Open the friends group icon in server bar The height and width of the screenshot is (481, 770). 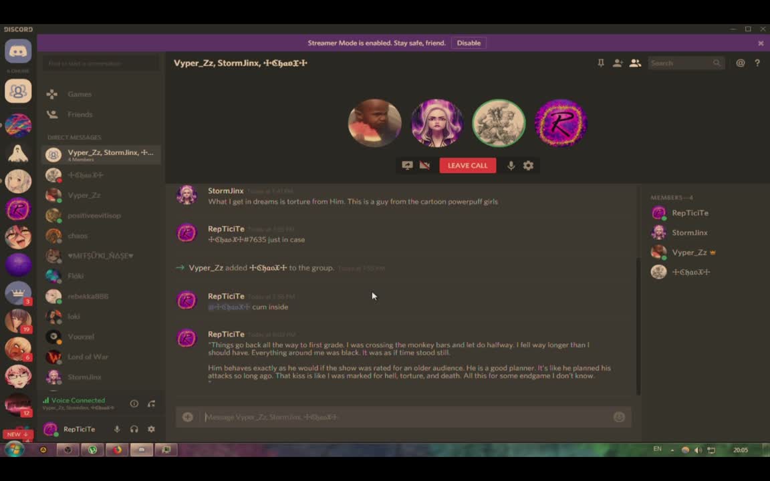tap(18, 92)
